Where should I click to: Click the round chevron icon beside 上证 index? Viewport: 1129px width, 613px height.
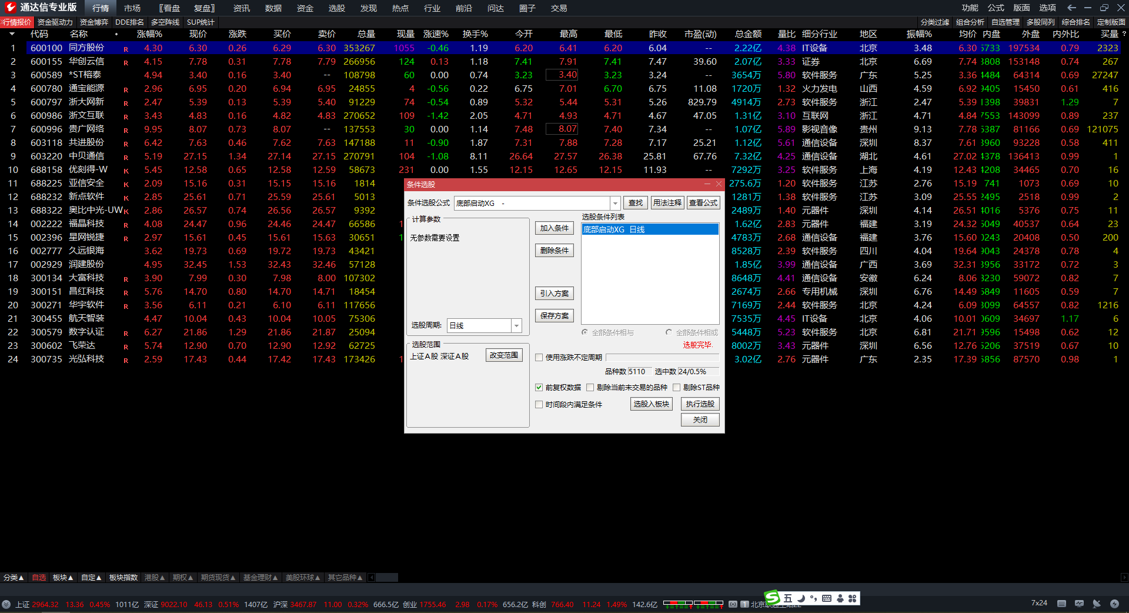click(6, 604)
